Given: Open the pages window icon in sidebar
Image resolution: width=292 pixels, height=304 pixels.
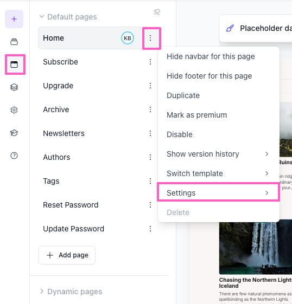Looking at the screenshot, I should coord(14,64).
